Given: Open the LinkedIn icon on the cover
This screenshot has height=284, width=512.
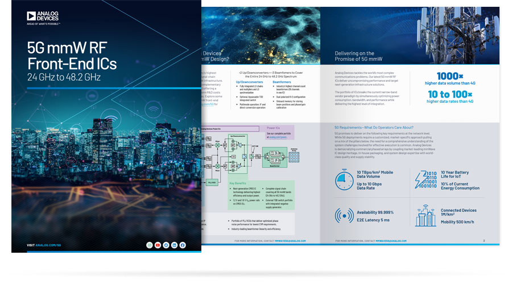Looking at the screenshot, I should tap(175, 245).
